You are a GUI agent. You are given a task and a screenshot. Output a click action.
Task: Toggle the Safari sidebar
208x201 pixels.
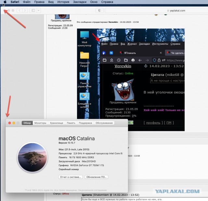(x=33, y=10)
